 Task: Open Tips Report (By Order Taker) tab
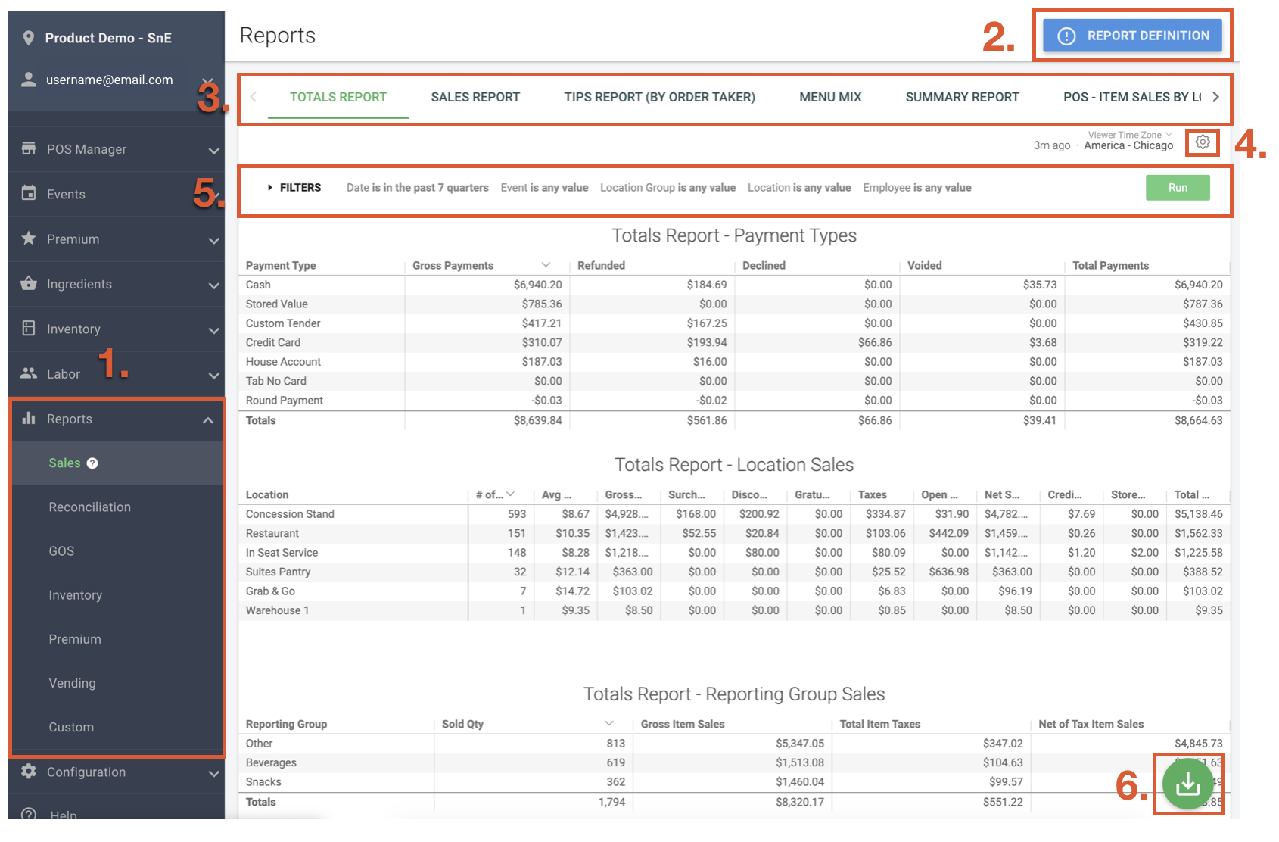pos(659,97)
